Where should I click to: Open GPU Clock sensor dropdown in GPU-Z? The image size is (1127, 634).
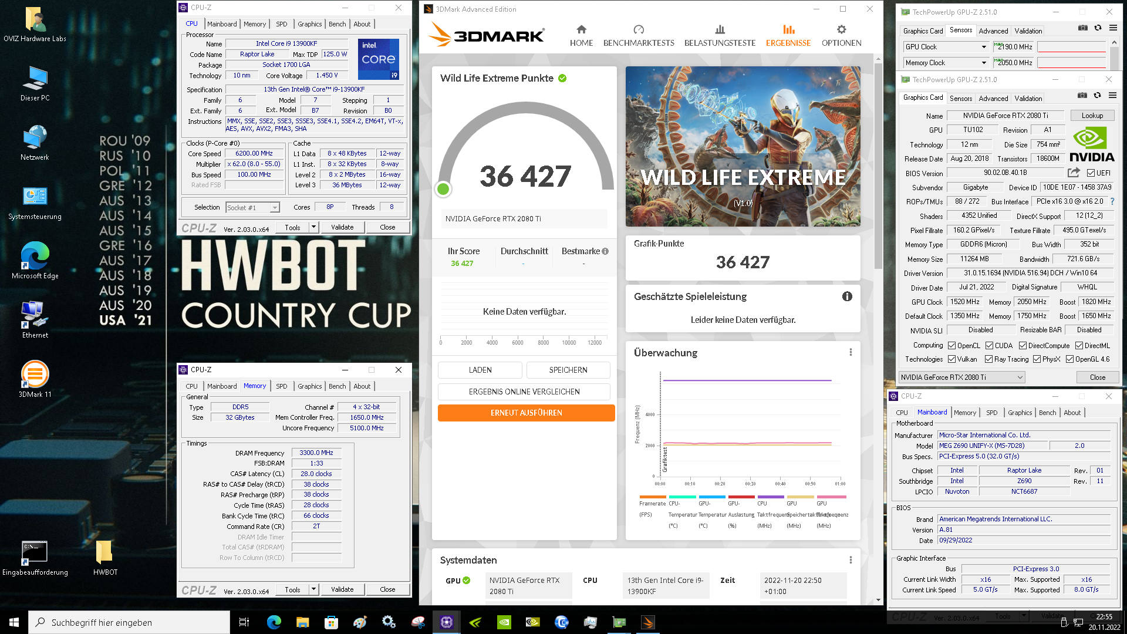(984, 47)
